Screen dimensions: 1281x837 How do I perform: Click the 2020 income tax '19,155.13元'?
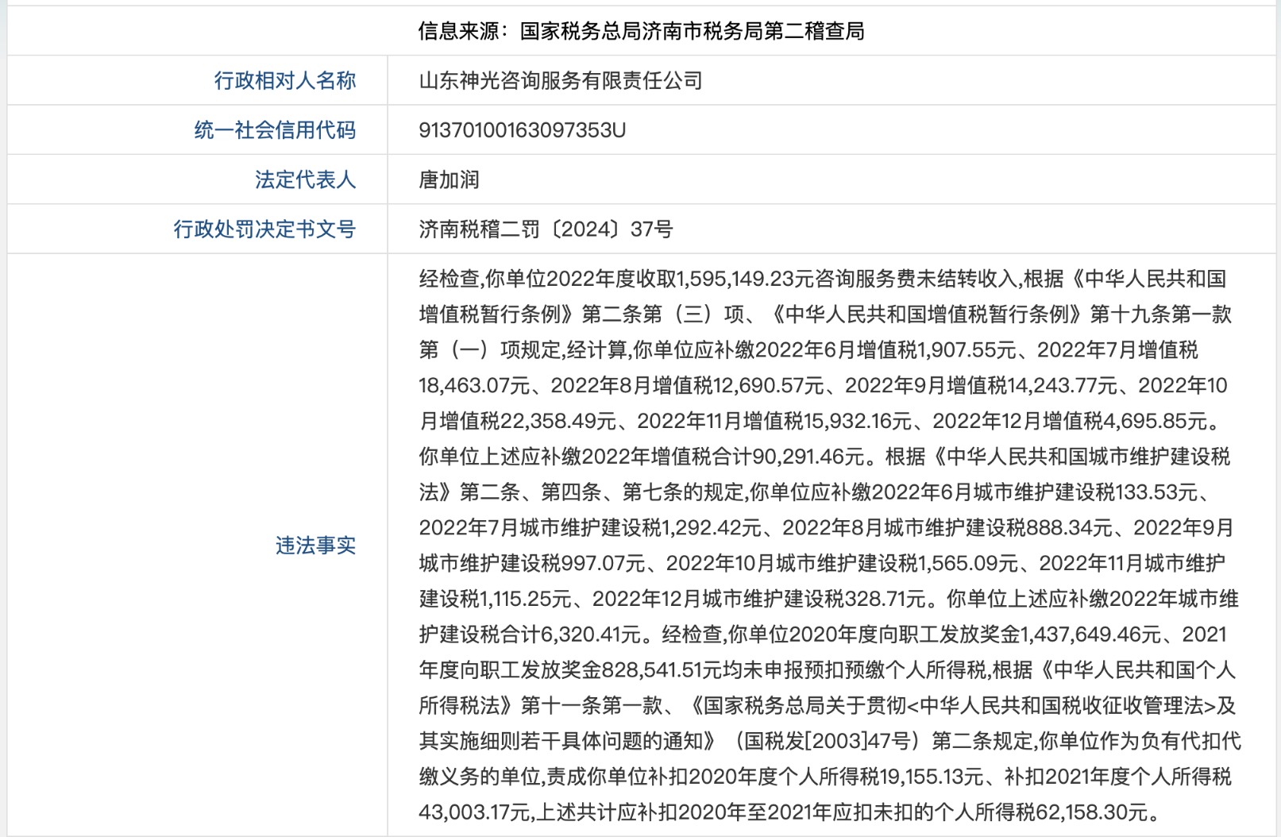(932, 777)
